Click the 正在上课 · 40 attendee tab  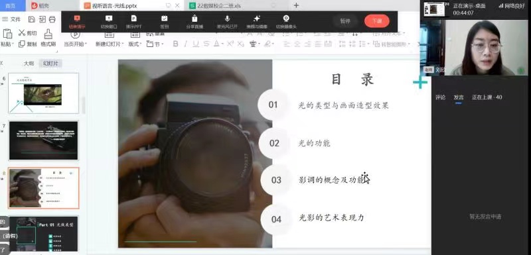click(x=487, y=97)
